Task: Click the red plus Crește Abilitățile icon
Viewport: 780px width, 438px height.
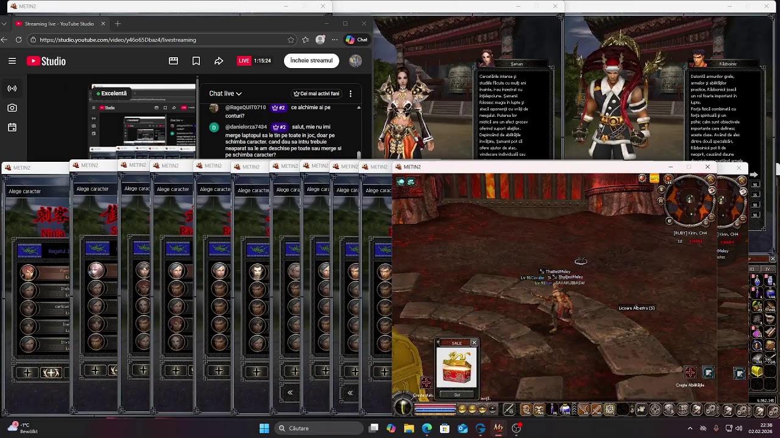Action: pyautogui.click(x=690, y=372)
